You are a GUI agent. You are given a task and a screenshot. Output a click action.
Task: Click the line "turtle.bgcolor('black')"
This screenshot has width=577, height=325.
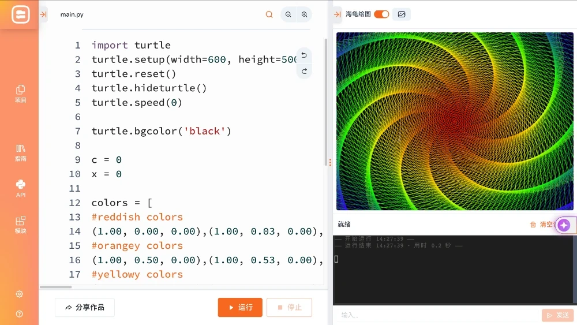161,131
